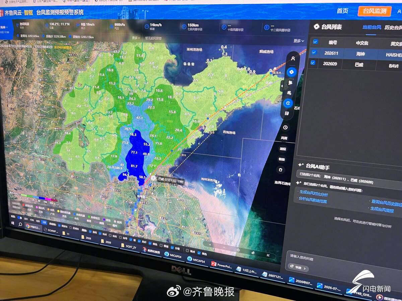Switch to Chrome 齐鲁风云 taskbar item
Image resolution: width=402 pixels, height=301 pixels.
33,227
